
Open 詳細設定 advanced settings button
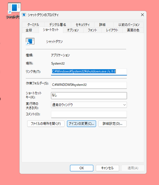pos(112,124)
